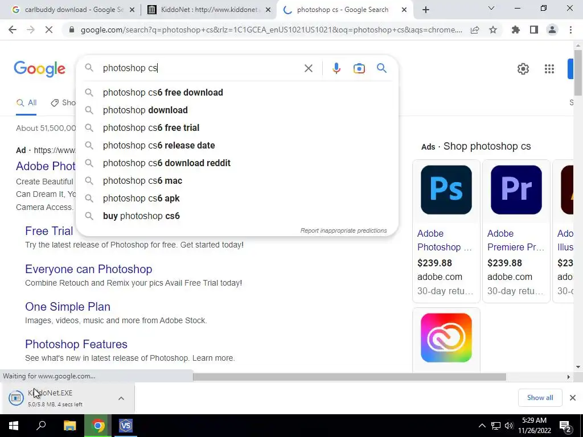Open the One Simple Plan link
The height and width of the screenshot is (437, 583).
68,307
